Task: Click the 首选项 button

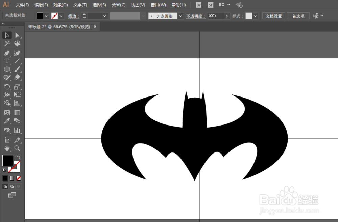Action: point(298,16)
